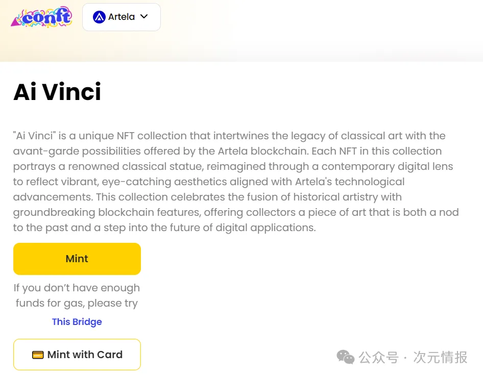Click the conft logo
483x377 pixels.
[41, 17]
